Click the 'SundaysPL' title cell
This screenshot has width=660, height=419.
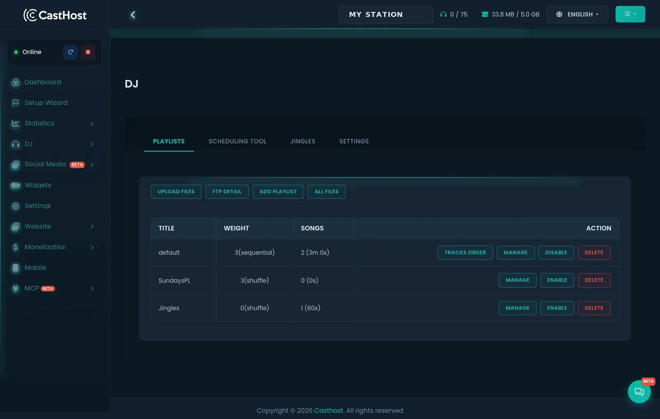(x=183, y=280)
